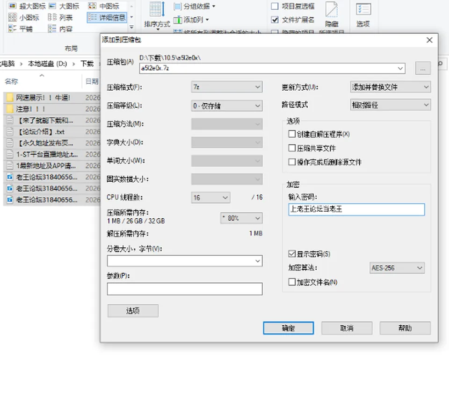The height and width of the screenshot is (394, 449).
Task: Click the browse "..." button beside archive name
Action: 423,68
